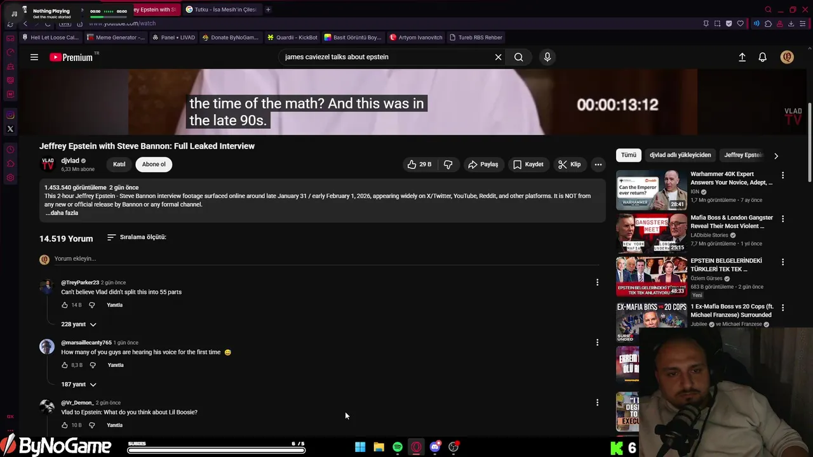This screenshot has height=457, width=813.
Task: Open YouTube notifications bell
Action: (x=763, y=57)
